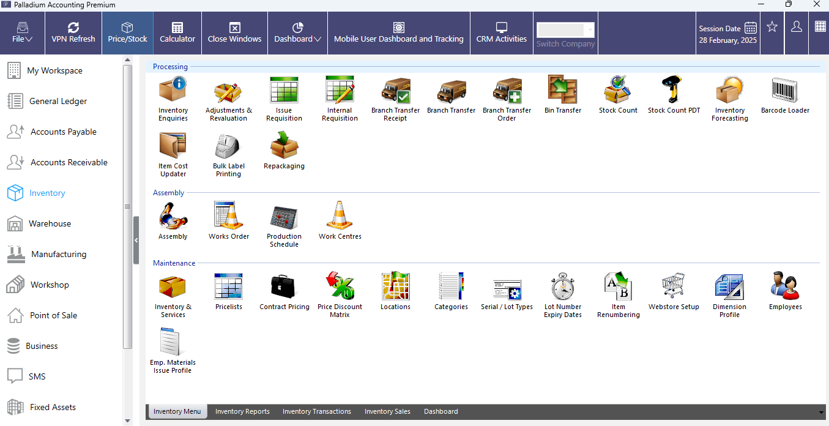
Task: Open the Stock Count icon with the checkmark
Action: [x=618, y=95]
